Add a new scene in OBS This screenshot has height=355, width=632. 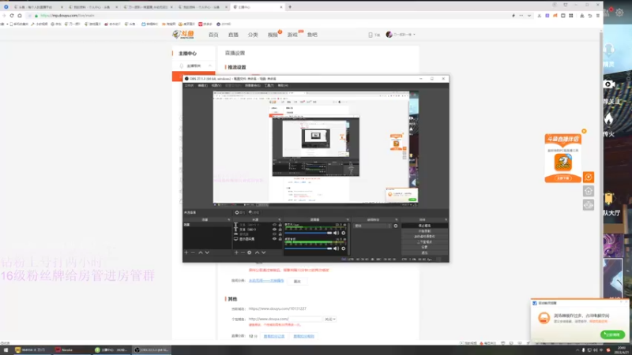click(186, 252)
